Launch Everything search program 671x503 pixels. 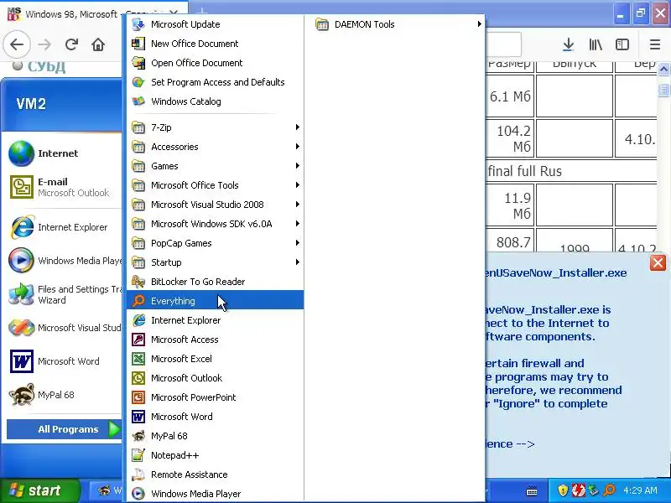(x=216, y=301)
